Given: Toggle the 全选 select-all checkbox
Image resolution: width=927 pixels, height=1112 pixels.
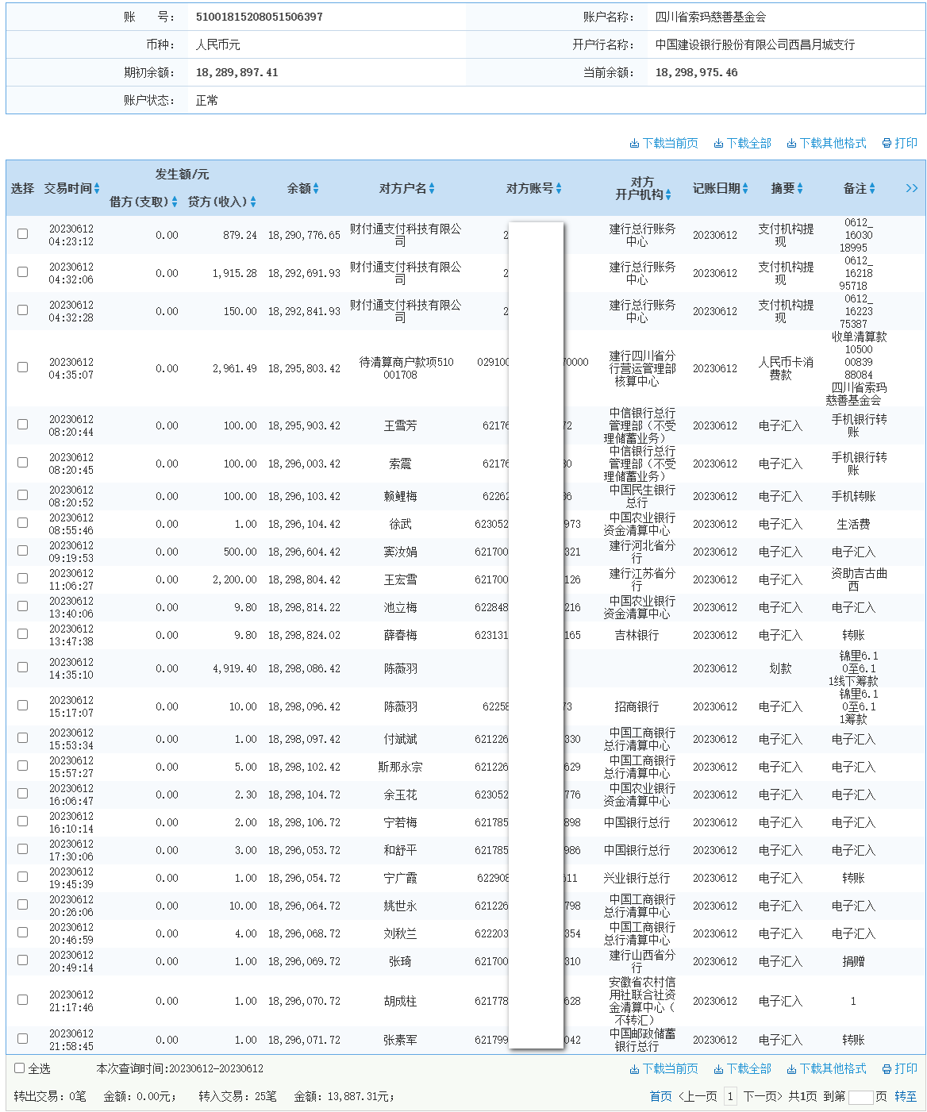Looking at the screenshot, I should coord(20,1068).
